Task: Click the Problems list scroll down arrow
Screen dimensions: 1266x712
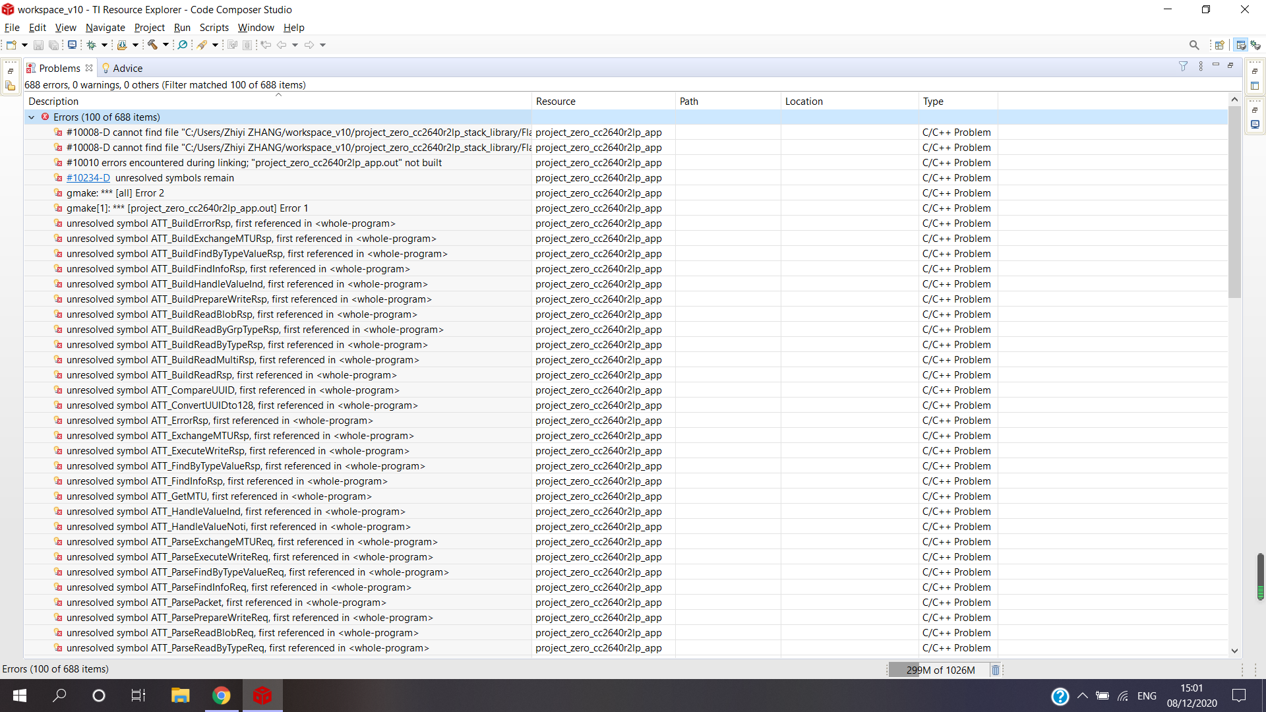Action: click(1234, 651)
